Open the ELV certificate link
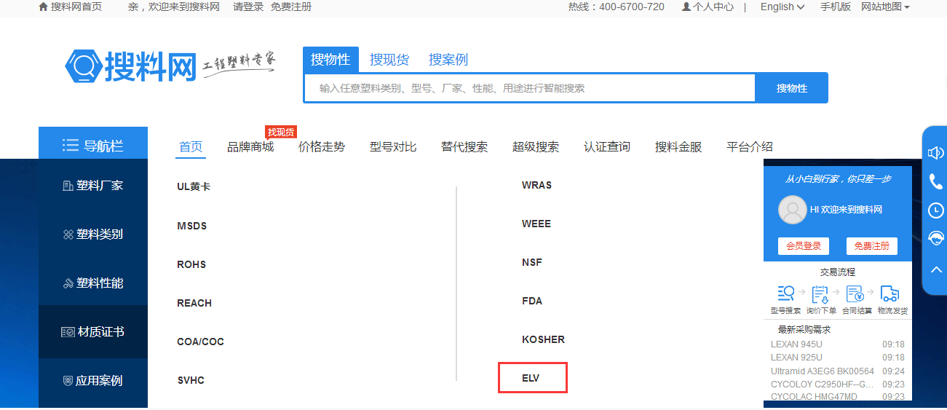 coord(531,379)
